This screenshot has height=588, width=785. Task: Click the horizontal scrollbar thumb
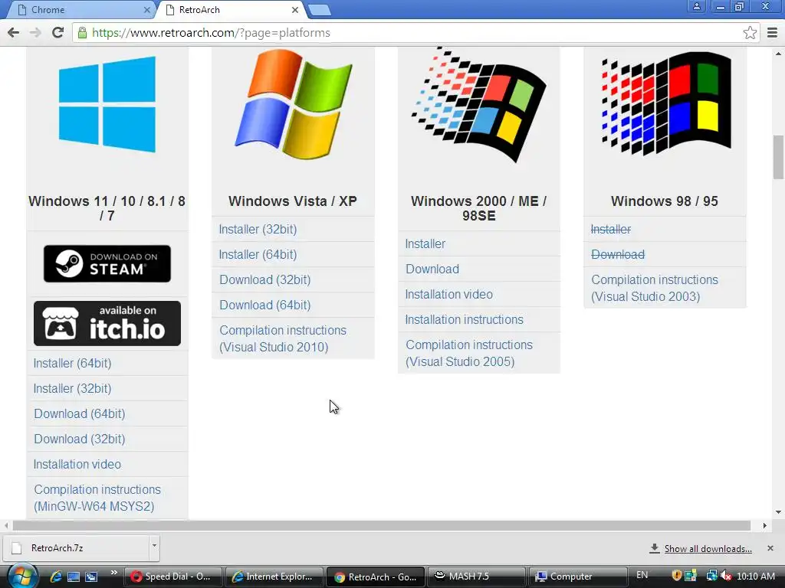coord(382,525)
